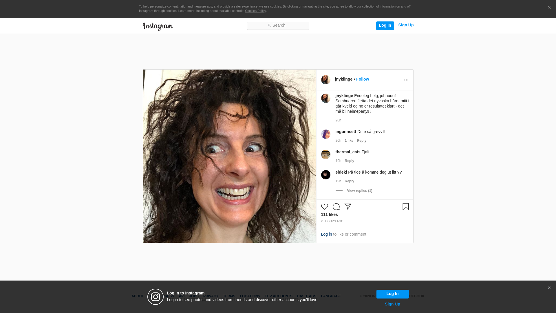Follow the jnyklinge account
The height and width of the screenshot is (313, 556).
363,79
